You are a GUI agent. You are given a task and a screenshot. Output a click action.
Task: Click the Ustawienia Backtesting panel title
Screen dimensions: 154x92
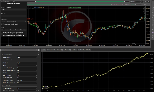[14, 3]
